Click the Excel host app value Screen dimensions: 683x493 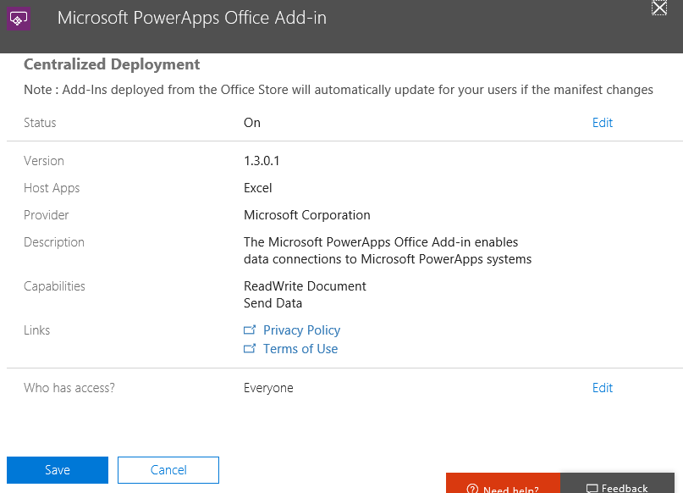pos(257,188)
